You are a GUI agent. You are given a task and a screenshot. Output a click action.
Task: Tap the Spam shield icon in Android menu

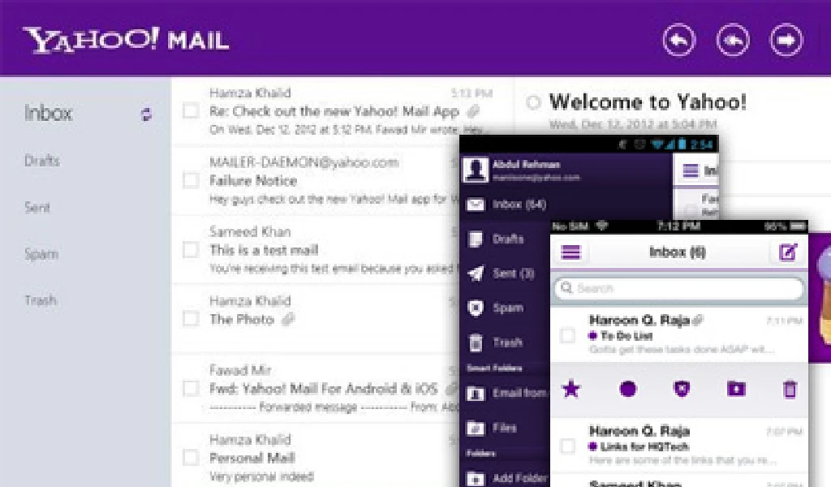[476, 308]
